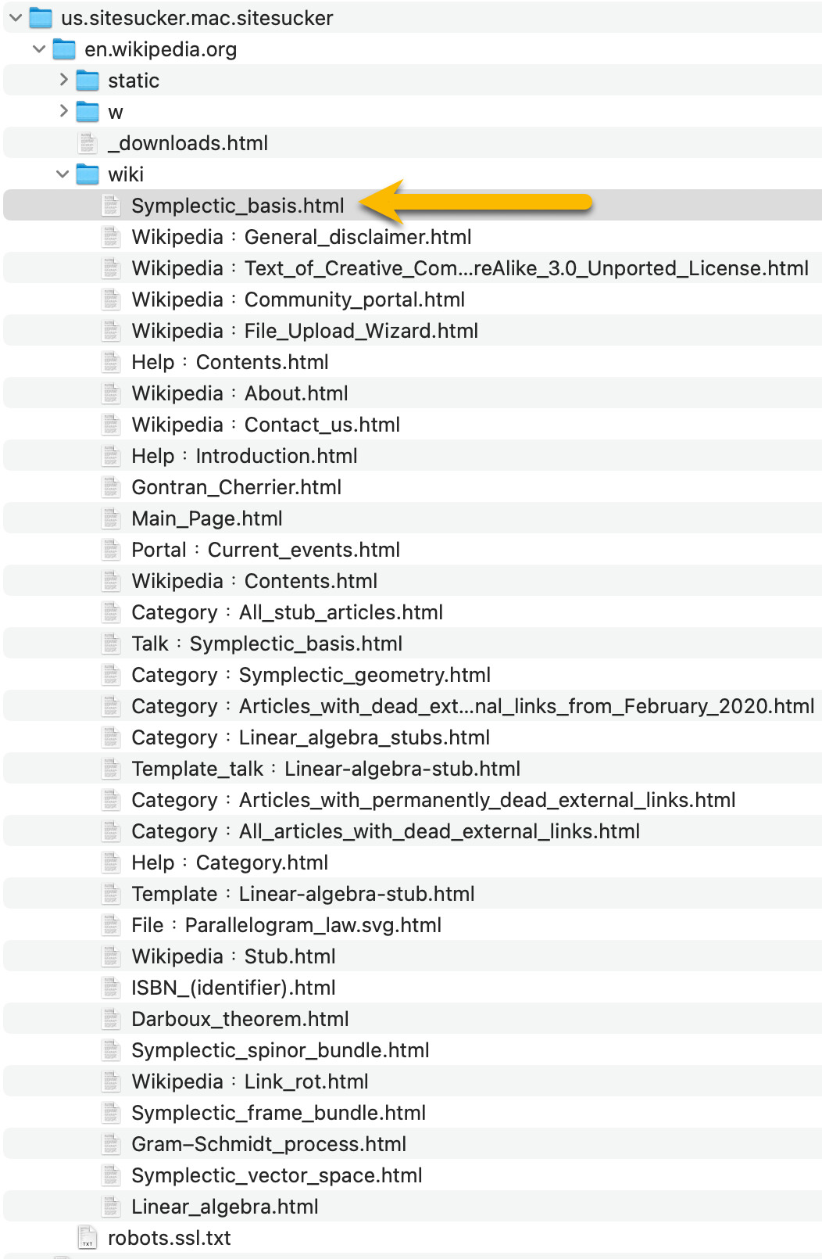Click the File : Parallelogram_law.svg.html icon

point(111,924)
